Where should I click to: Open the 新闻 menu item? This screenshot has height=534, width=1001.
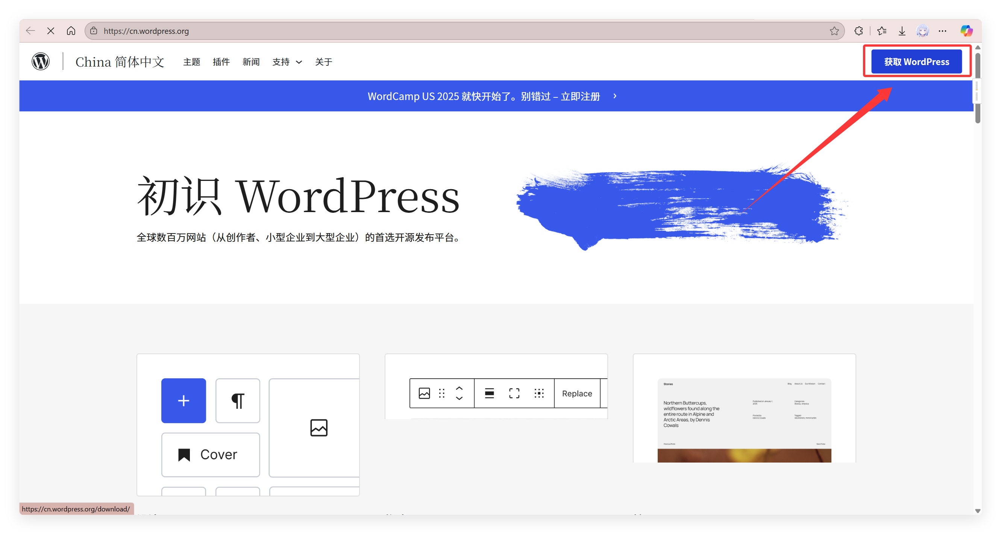tap(251, 62)
